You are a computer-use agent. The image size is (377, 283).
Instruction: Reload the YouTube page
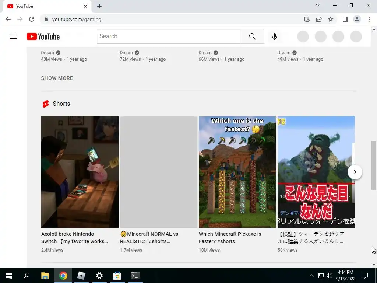coord(32,19)
